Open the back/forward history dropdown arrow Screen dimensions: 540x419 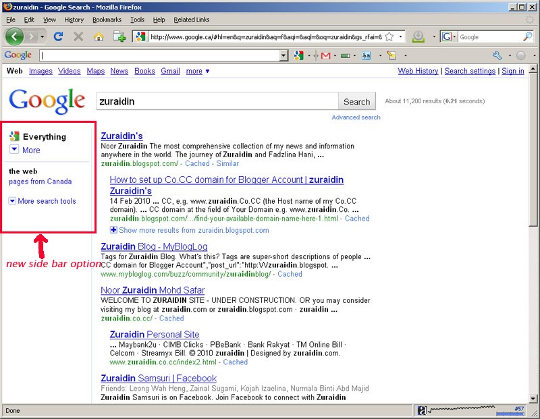pyautogui.click(x=42, y=36)
